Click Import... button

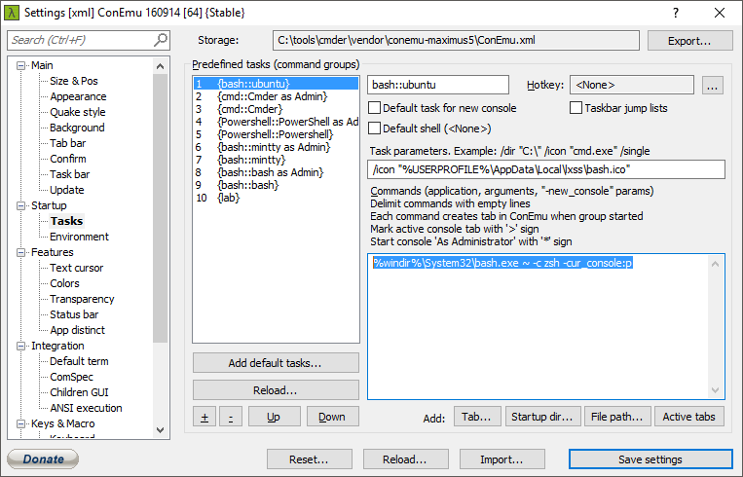coord(502,459)
